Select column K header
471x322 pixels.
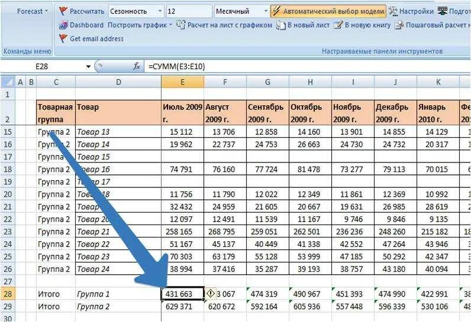[438, 82]
